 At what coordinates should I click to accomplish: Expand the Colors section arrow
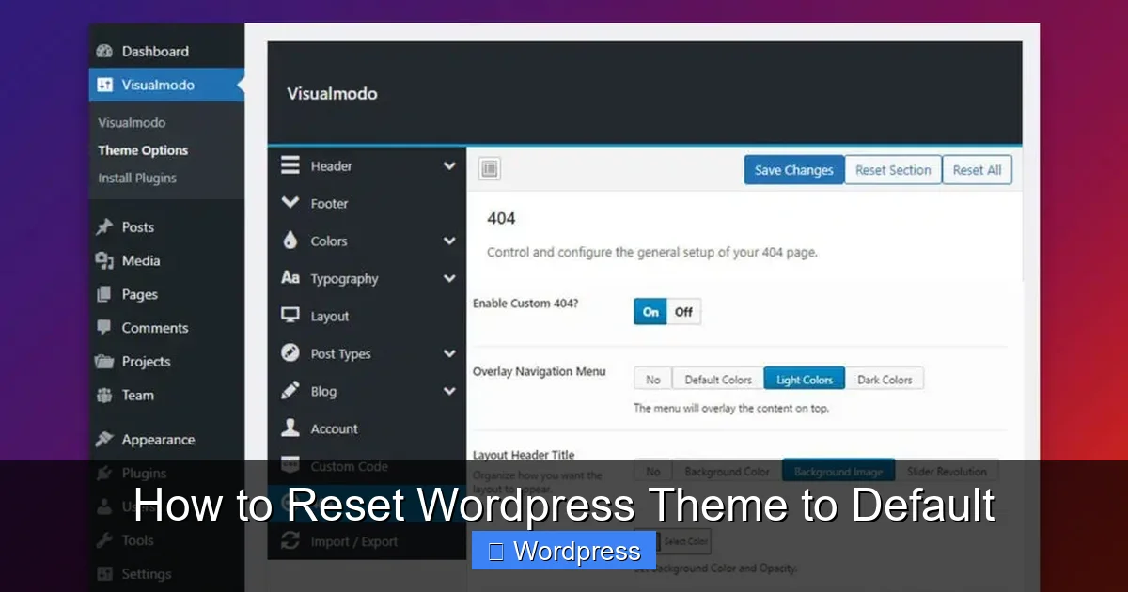point(449,241)
